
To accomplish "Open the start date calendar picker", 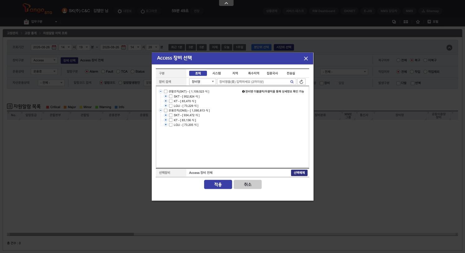I will [54, 47].
